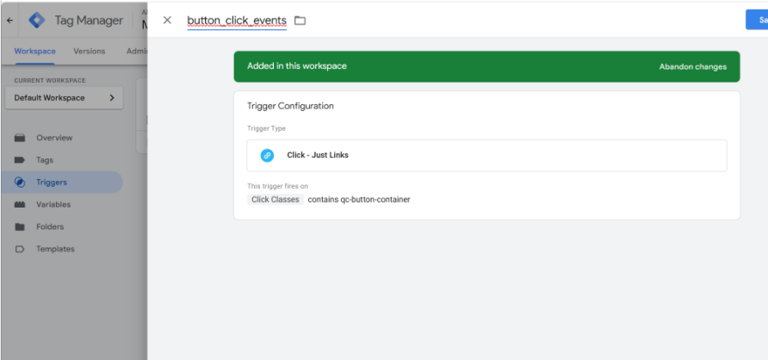Viewport: 768px width, 360px height.
Task: Click the Trigger Configuration card heading
Action: coord(290,106)
